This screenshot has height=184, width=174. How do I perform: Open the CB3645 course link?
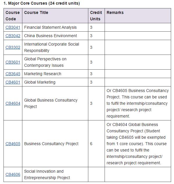point(13,74)
